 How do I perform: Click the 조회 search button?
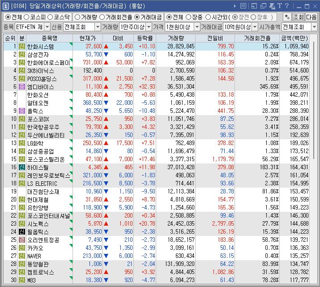click(298, 17)
